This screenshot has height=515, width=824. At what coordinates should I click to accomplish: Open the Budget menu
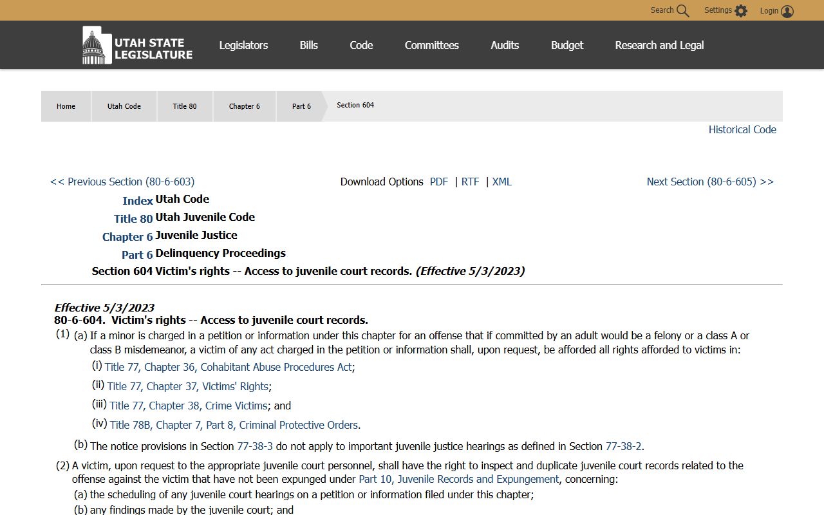pos(567,45)
